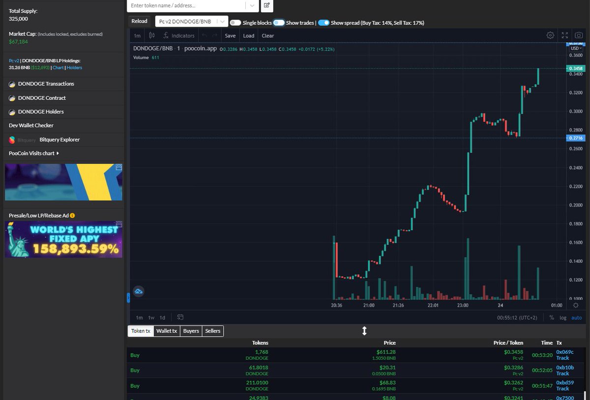Select the 1d range at chart bottom

tap(162, 317)
